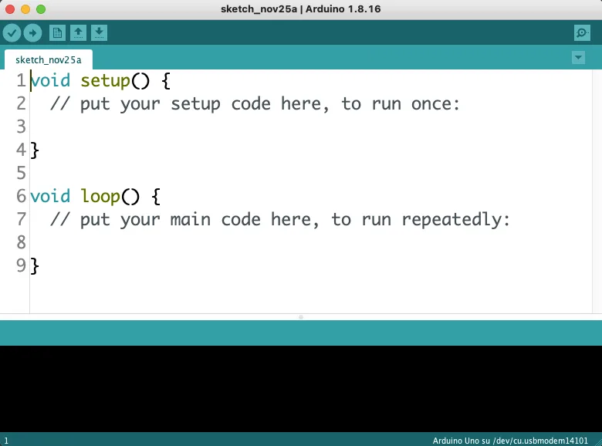Click 'Arduino Uno su /dev/cu.usbmodem14101' status text
Image resolution: width=602 pixels, height=446 pixels.
(510, 441)
